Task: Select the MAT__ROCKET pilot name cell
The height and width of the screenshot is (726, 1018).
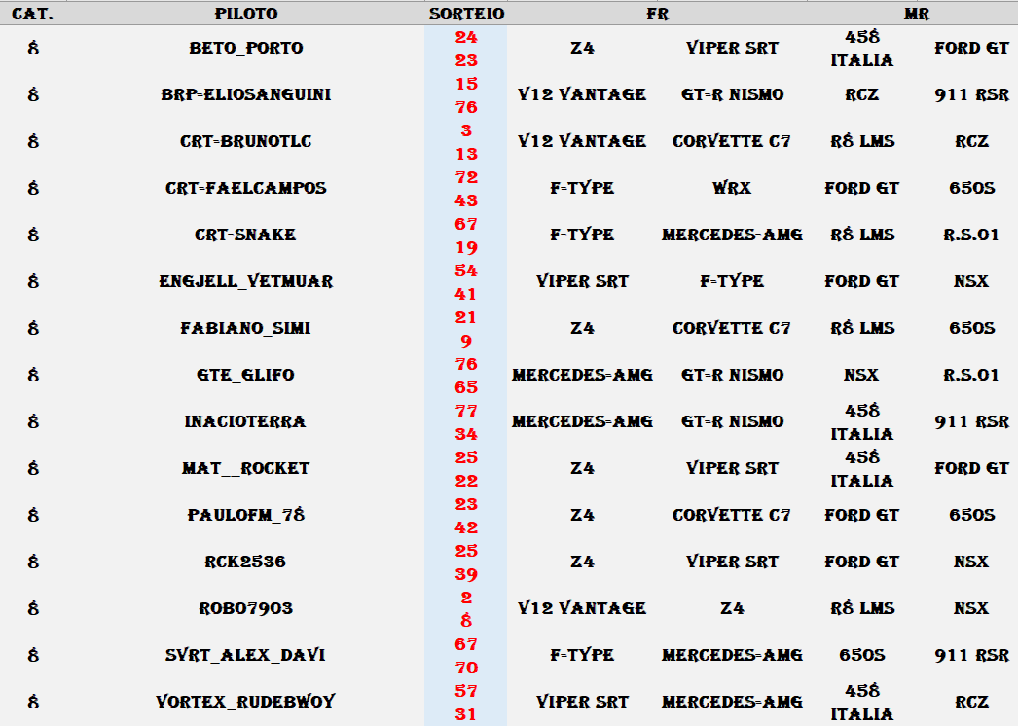Action: 245,469
